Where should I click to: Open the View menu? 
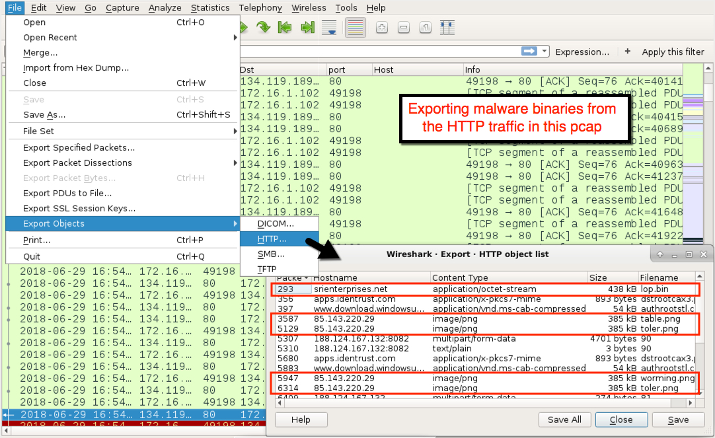65,8
